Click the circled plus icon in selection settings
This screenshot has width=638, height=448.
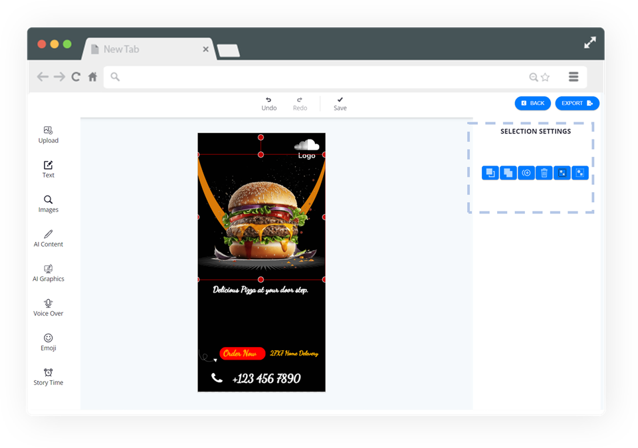pos(526,173)
